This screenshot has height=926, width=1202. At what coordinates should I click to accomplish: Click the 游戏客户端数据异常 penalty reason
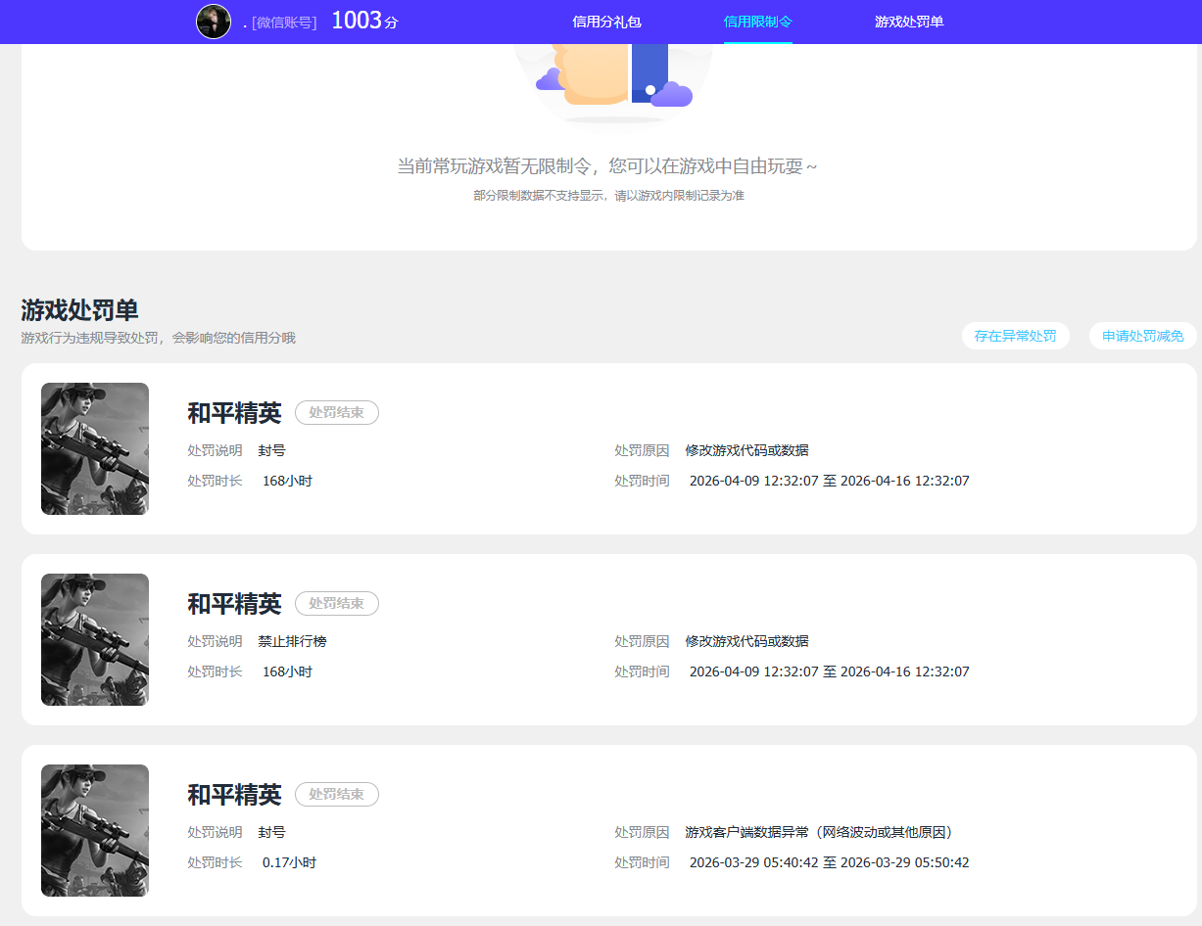pos(819,832)
